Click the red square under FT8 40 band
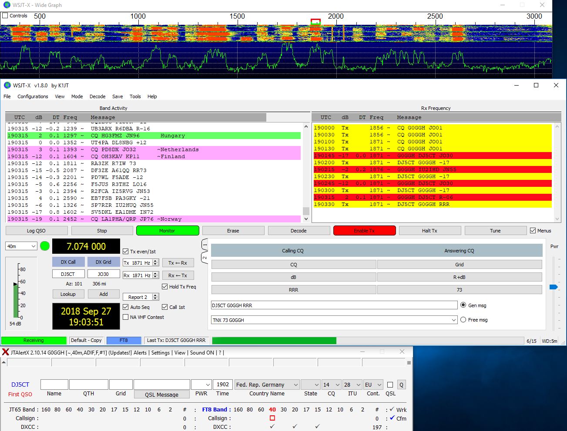The image size is (567, 431). pos(272,418)
